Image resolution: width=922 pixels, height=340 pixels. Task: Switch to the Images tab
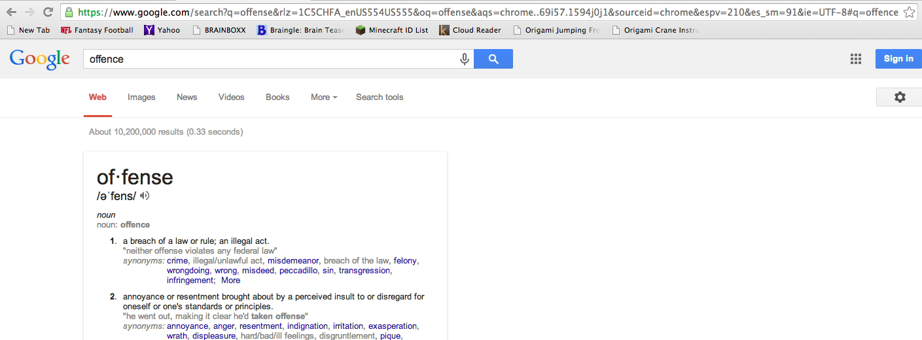coord(141,97)
